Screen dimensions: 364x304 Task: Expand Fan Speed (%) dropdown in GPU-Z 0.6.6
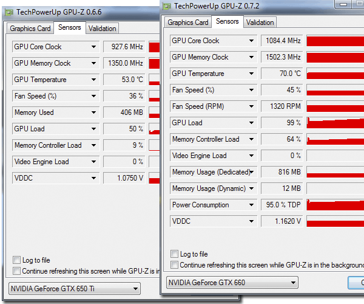tap(93, 96)
